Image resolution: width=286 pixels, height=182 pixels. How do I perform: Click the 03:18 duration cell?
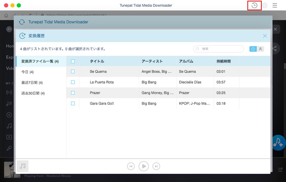click(221, 103)
